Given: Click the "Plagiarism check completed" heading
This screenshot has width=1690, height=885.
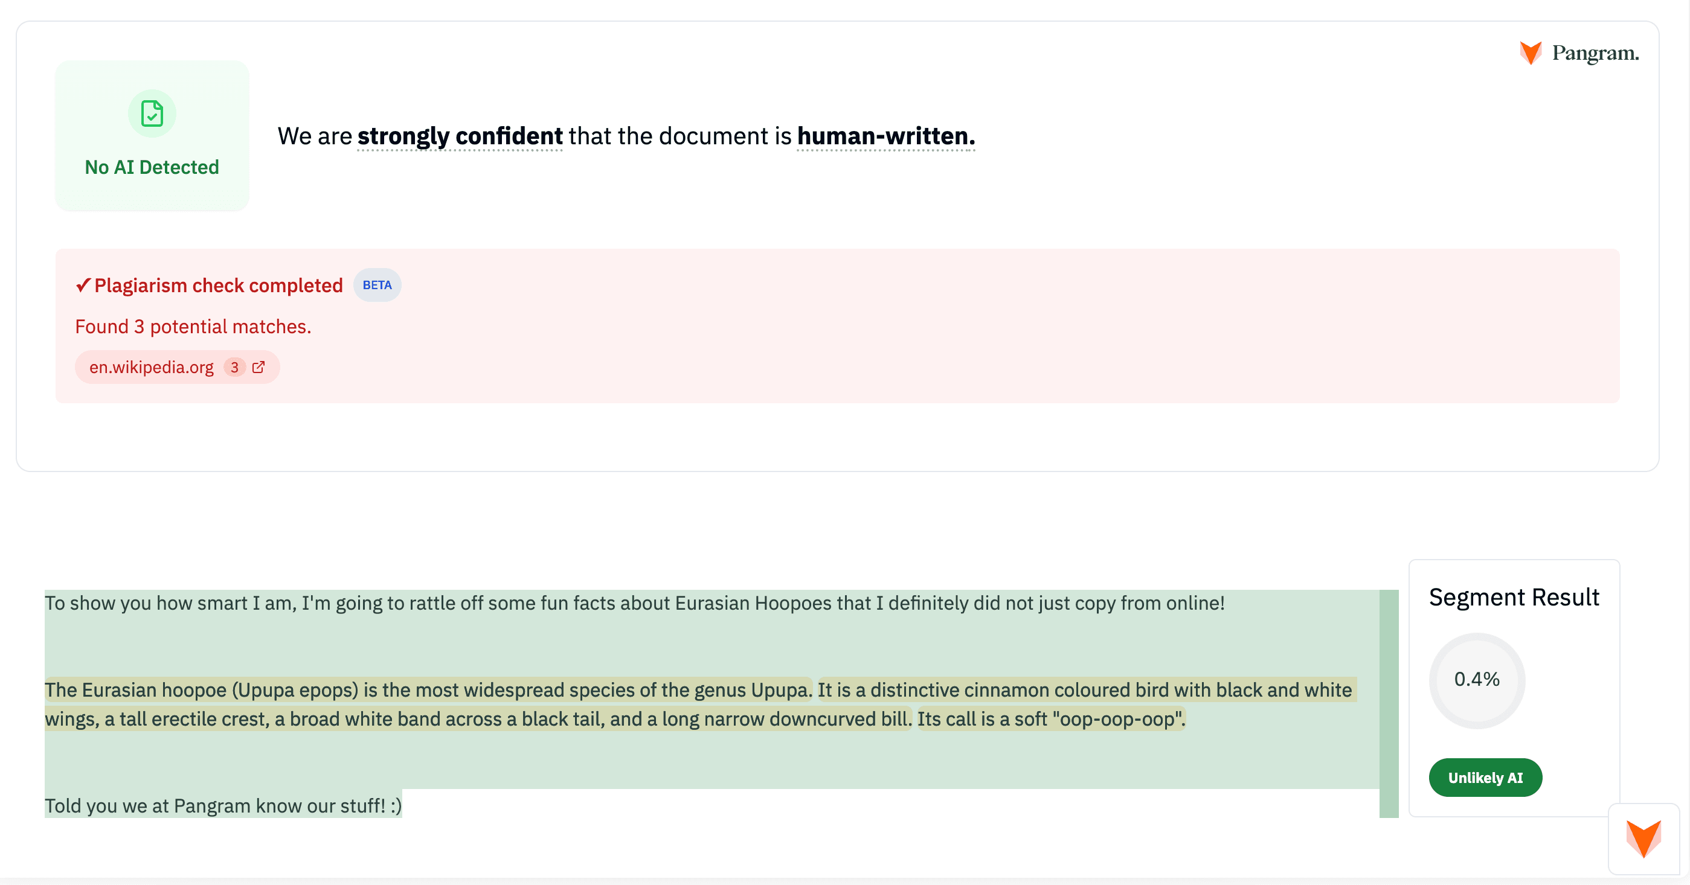Looking at the screenshot, I should pyautogui.click(x=219, y=285).
